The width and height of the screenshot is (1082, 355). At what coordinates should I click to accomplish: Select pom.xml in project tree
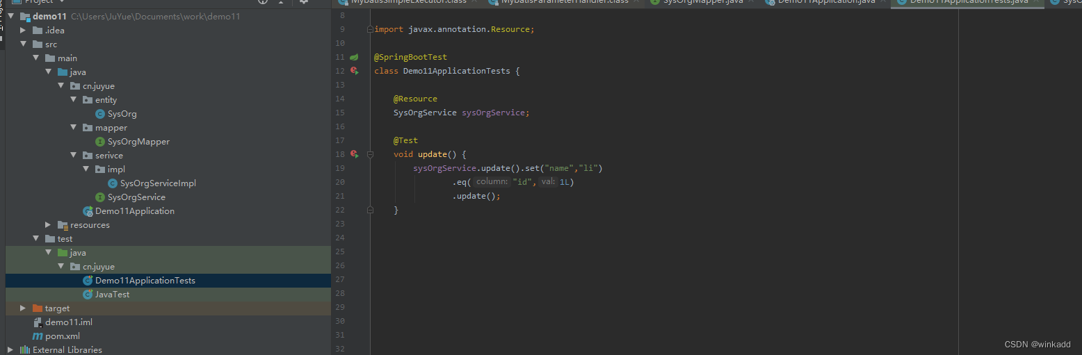63,336
